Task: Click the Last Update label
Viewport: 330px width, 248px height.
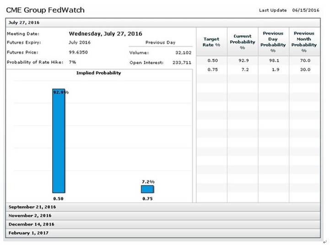Action: pyautogui.click(x=273, y=10)
